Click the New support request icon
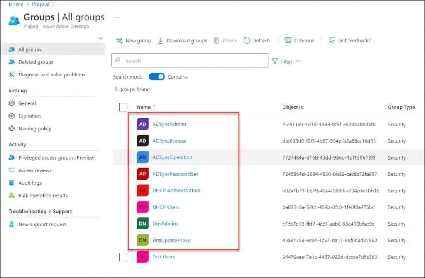 click(x=11, y=224)
